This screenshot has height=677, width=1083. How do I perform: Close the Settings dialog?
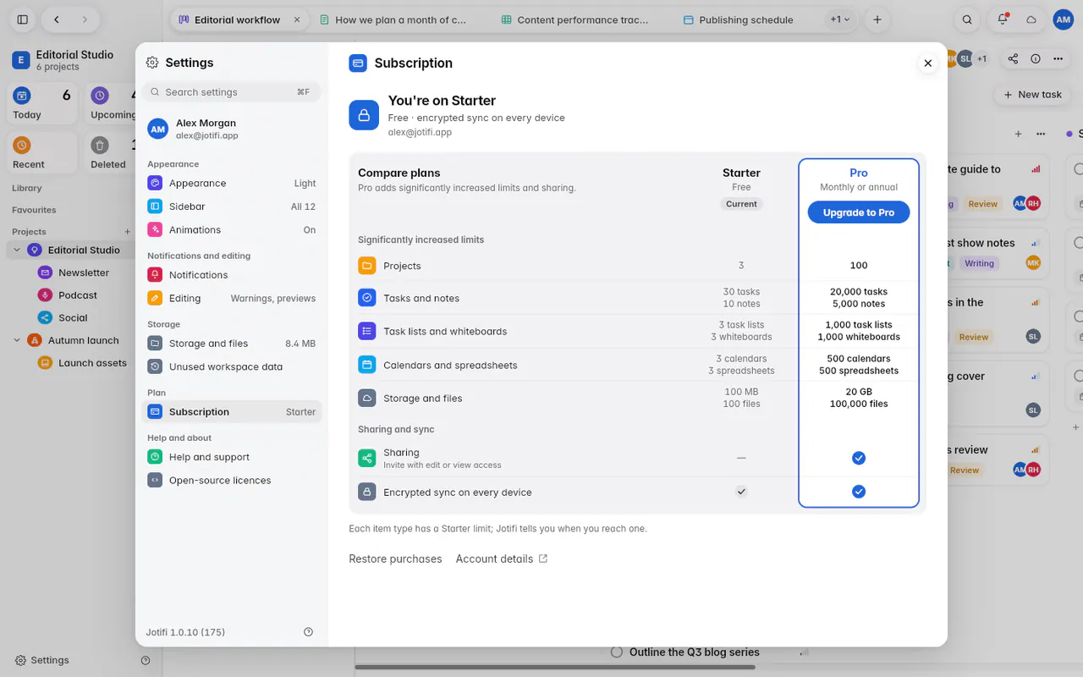tap(928, 63)
